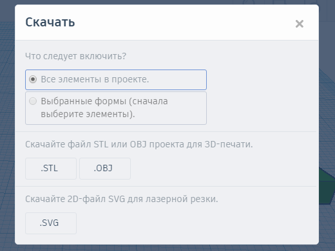Download the design as .STL
335x251 pixels.
[51, 169]
